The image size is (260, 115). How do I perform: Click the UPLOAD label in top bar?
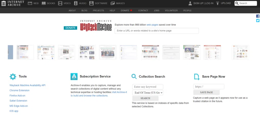(x=226, y=3)
